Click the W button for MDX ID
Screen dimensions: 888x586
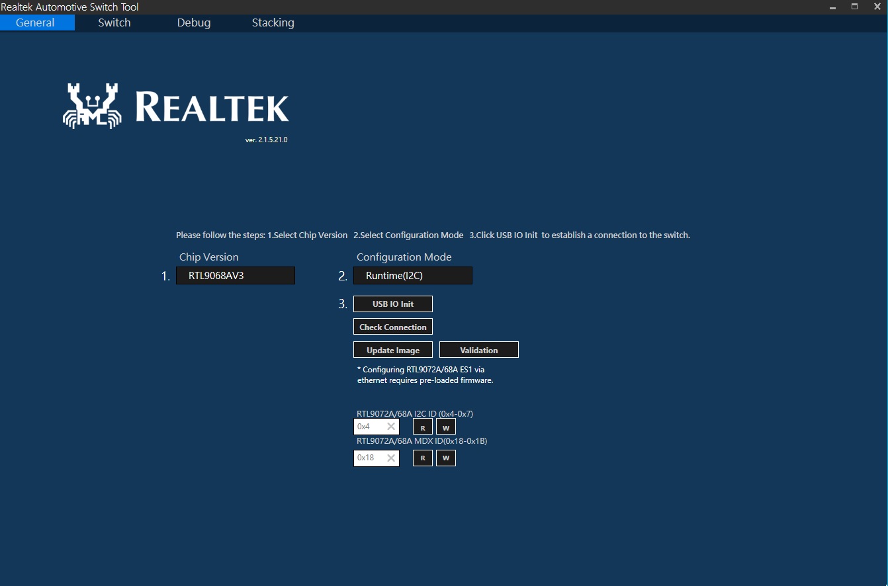(x=446, y=458)
